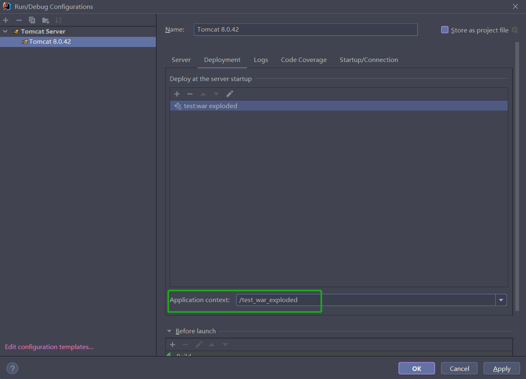This screenshot has width=526, height=379.
Task: Sort configurations alphabetically icon
Action: click(x=58, y=20)
